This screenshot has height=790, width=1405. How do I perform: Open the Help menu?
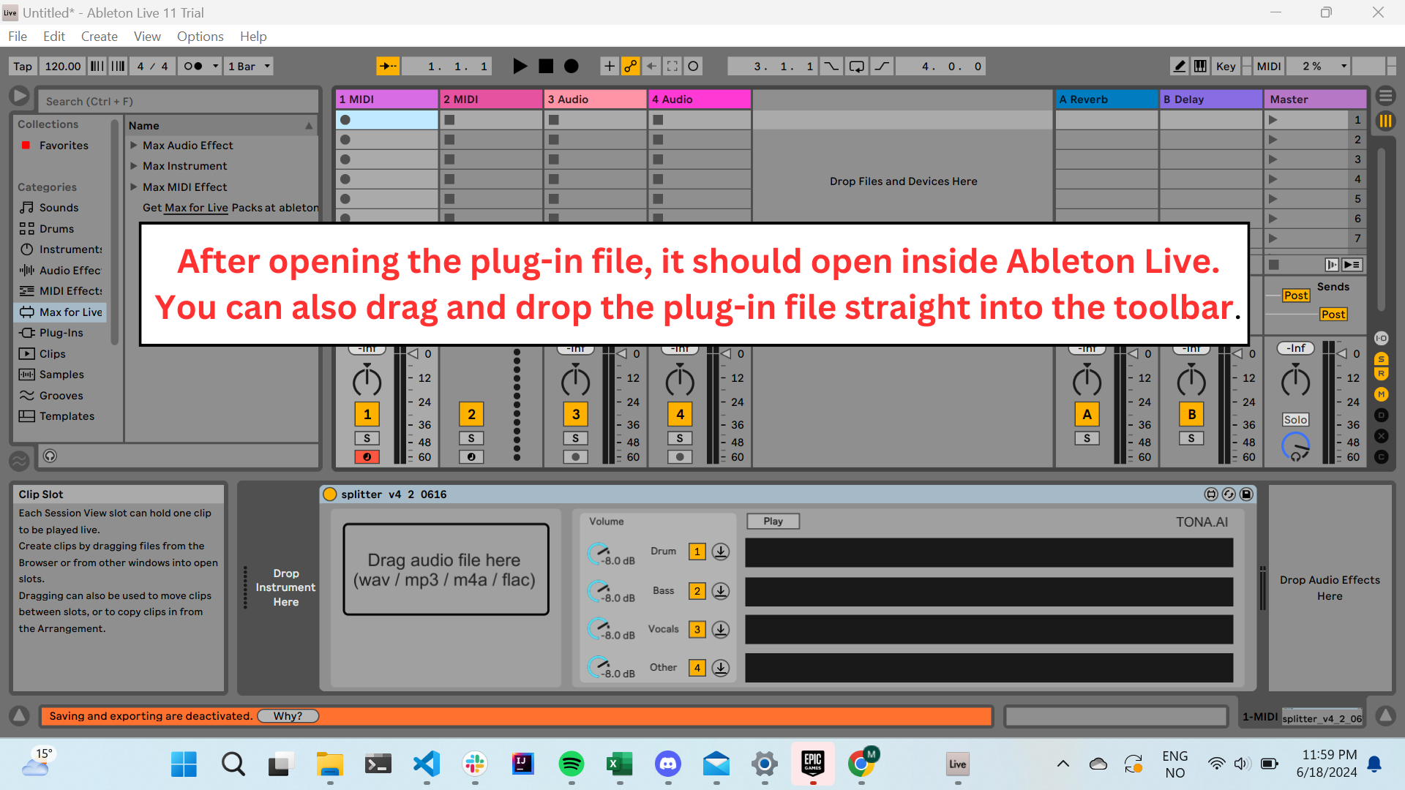[253, 36]
